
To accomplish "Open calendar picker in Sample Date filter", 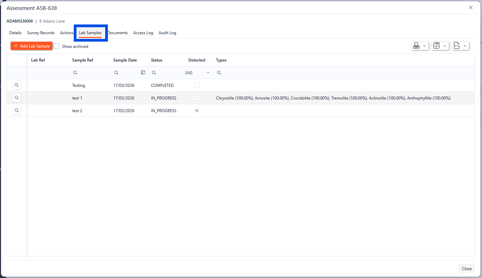I will (143, 72).
